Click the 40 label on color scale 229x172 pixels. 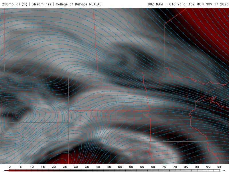coord(98,167)
